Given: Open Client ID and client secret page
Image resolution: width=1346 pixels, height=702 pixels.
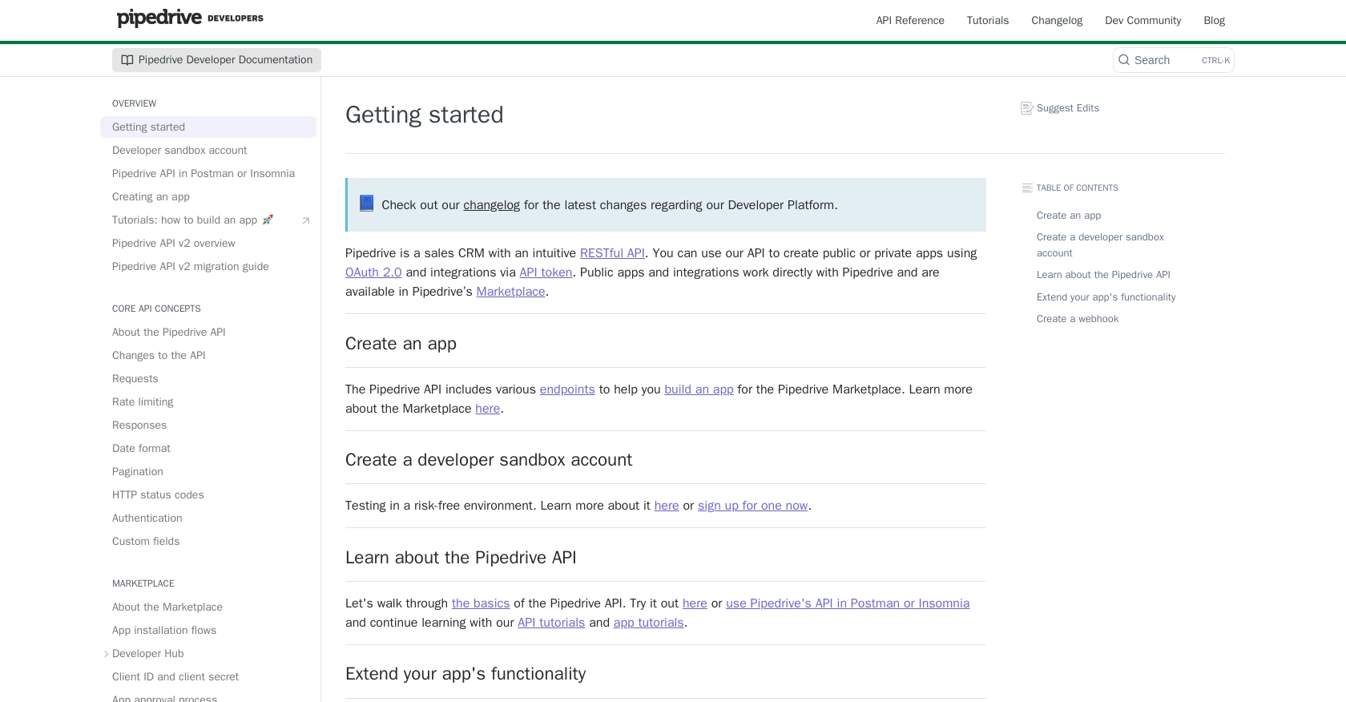Looking at the screenshot, I should pyautogui.click(x=208, y=676).
